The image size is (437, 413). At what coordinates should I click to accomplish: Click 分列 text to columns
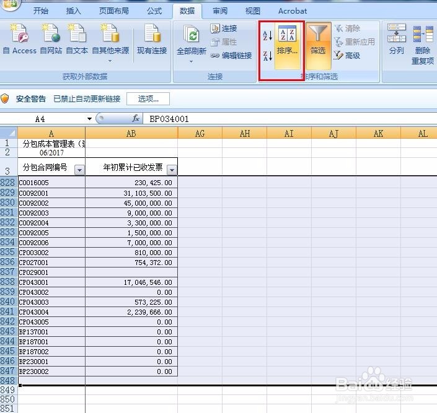396,40
